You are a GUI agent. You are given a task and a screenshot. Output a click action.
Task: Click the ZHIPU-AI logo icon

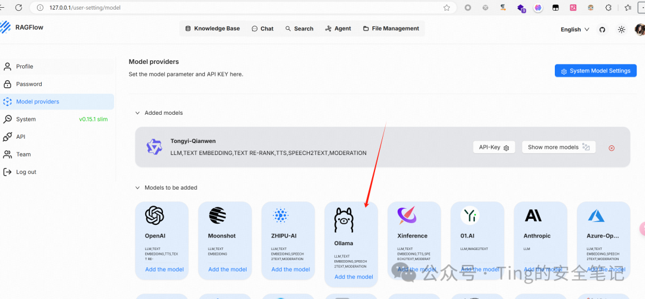[x=281, y=215]
